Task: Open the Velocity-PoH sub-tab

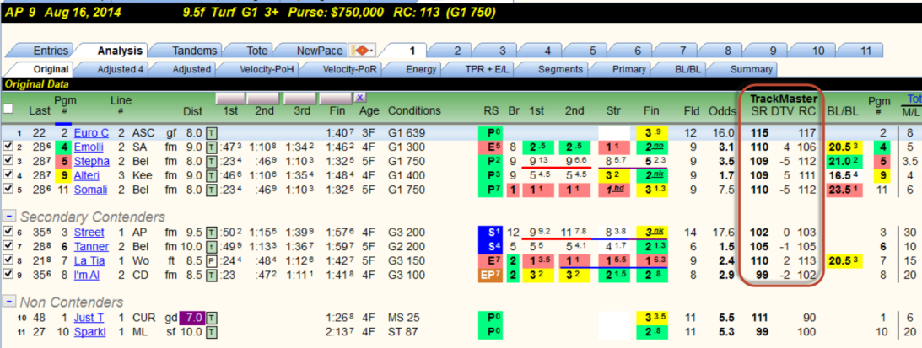Action: 267,69
